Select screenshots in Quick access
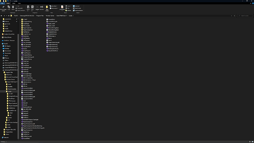 coord(7,19)
